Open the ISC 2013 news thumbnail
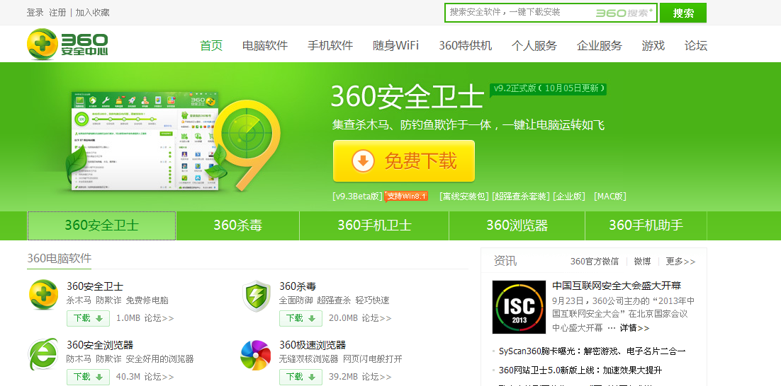The width and height of the screenshot is (781, 386). (517, 307)
